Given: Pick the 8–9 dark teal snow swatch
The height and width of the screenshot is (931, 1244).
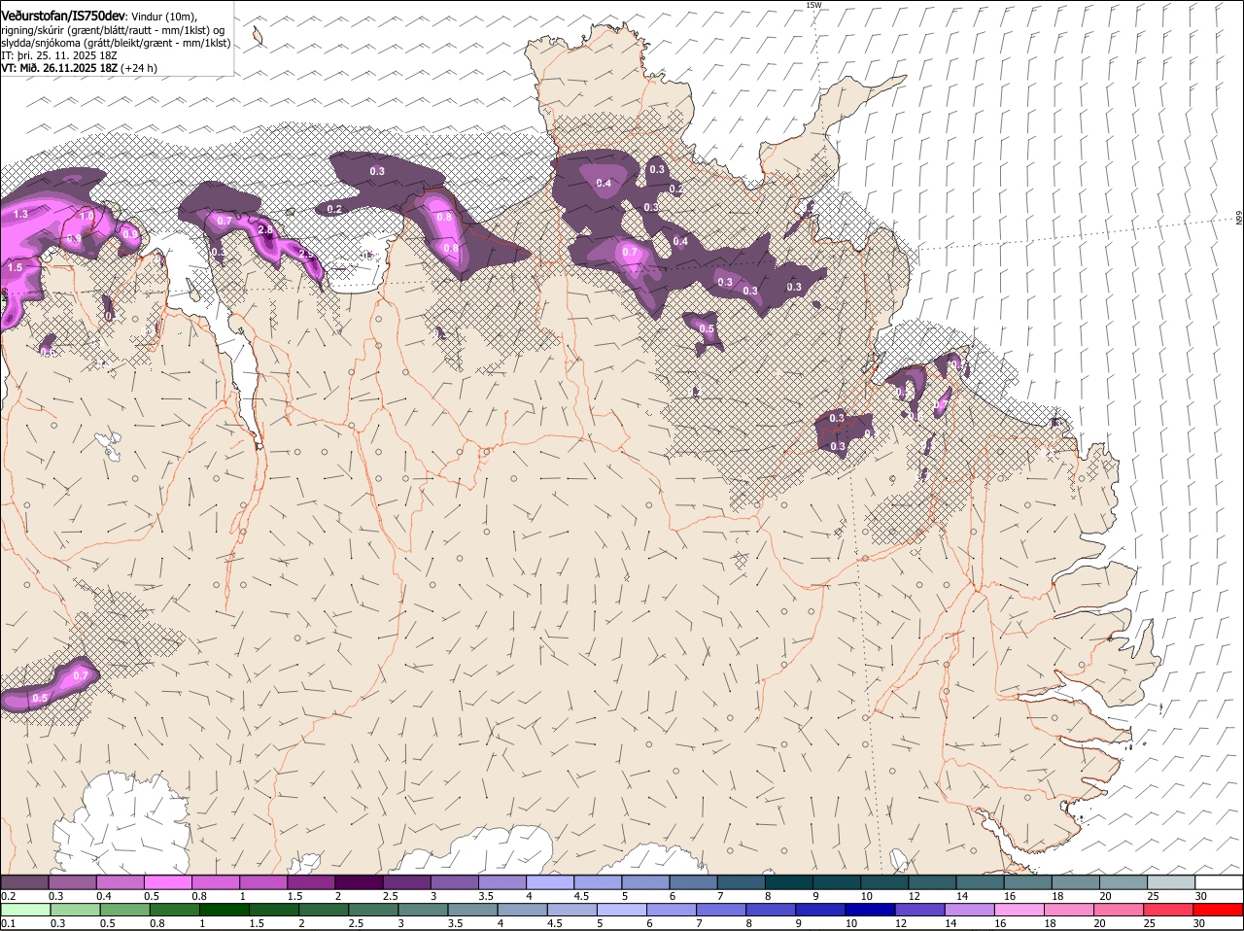Looking at the screenshot, I should coord(788,882).
